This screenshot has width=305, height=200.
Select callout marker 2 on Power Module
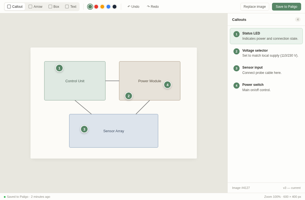[129, 96]
